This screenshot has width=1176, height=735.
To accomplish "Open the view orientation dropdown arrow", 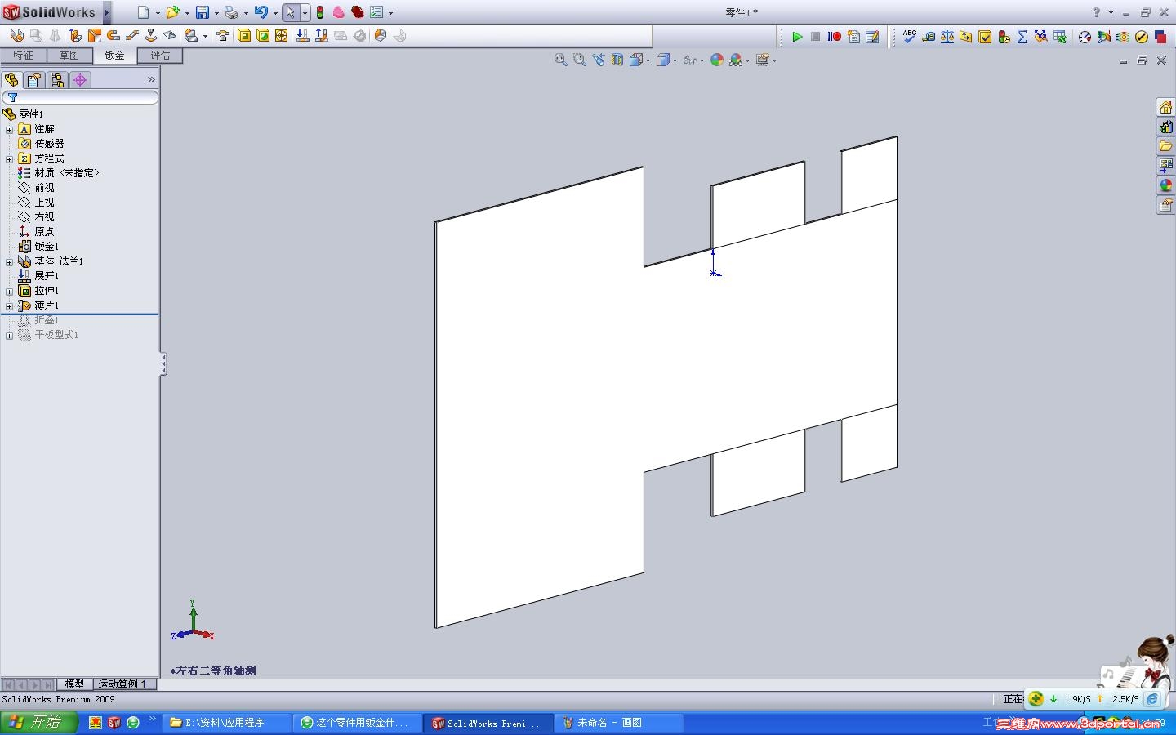I will tap(648, 60).
